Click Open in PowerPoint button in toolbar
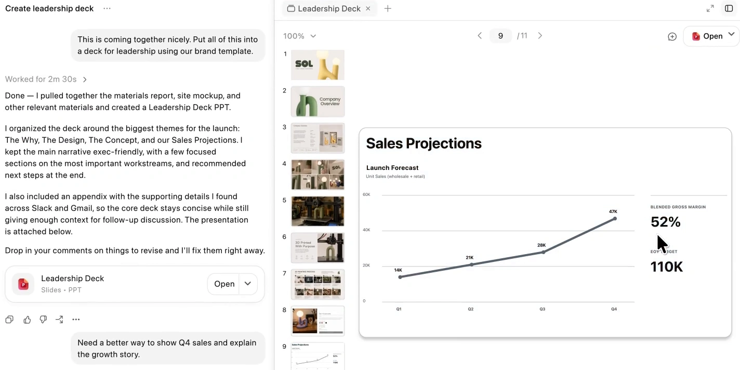 (x=707, y=36)
